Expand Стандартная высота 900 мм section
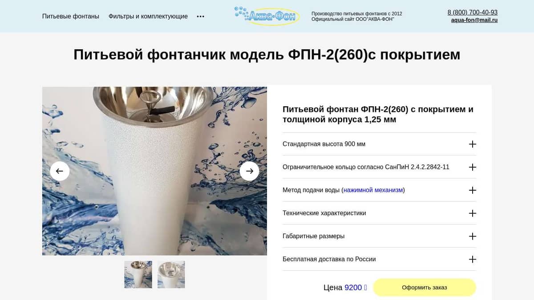This screenshot has height=300, width=534. (379, 144)
